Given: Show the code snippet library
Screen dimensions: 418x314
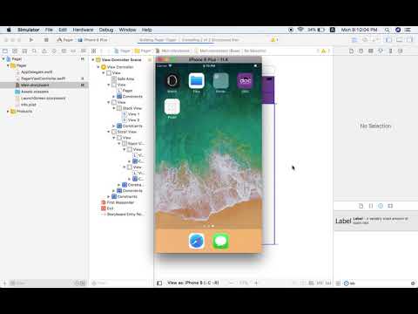Looking at the screenshot, I should tap(371, 206).
